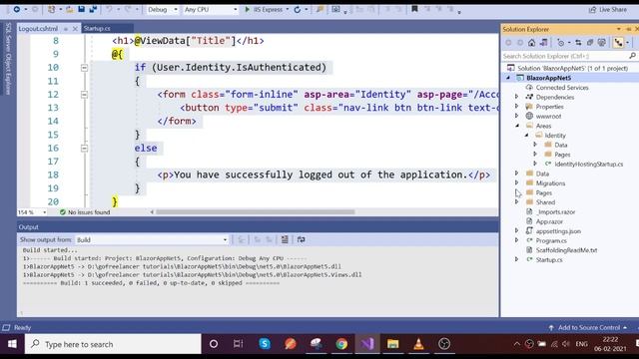
Task: Select _Imports.razor file
Action: tap(556, 212)
